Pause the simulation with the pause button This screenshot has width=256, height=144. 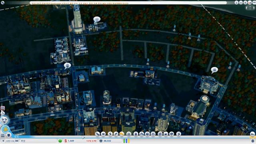coord(3,141)
